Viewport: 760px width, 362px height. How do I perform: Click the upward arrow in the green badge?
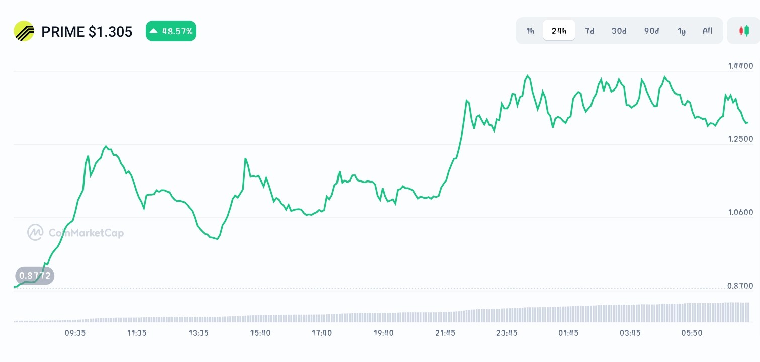(154, 31)
